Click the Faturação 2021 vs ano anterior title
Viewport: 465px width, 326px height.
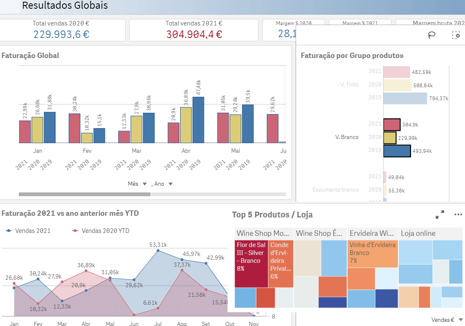tap(70, 213)
